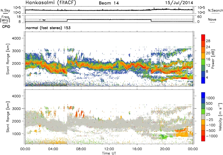Screen dimensions: 223x155
Task: Click the '-1000' velocity colorbar tick value
Action: 212,136
